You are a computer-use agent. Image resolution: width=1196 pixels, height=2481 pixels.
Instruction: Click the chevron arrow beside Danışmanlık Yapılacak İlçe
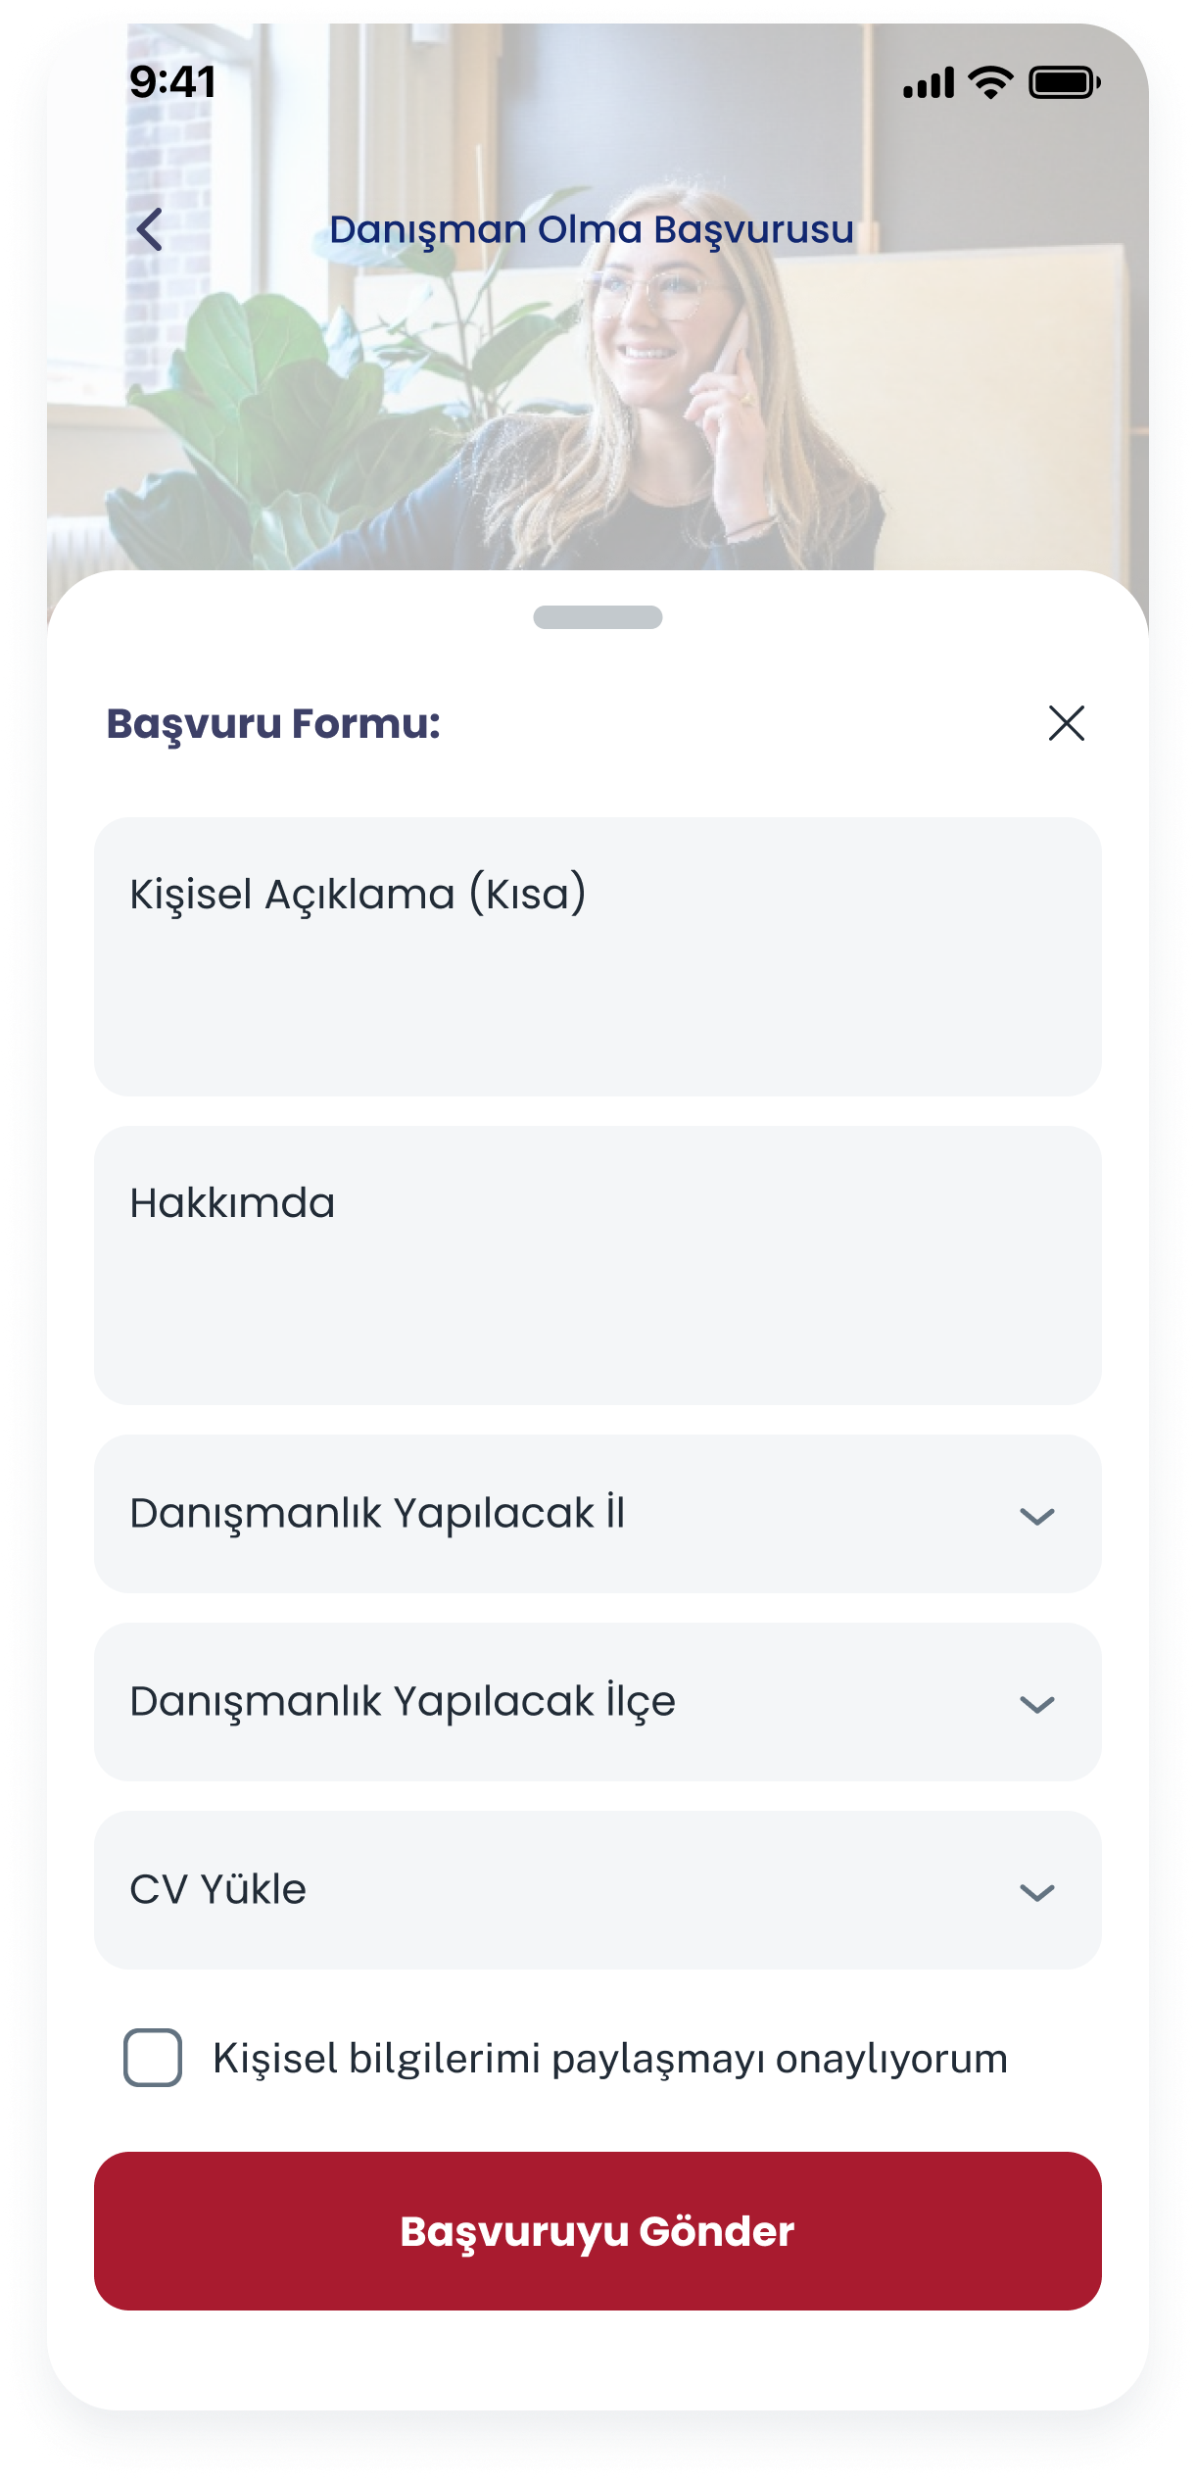click(1036, 1705)
